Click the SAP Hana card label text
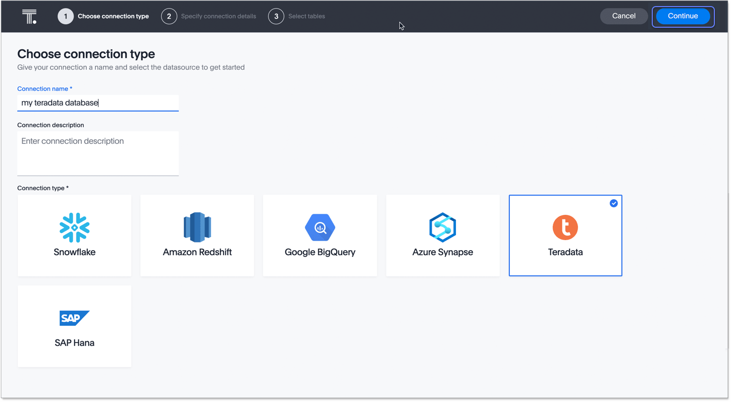The width and height of the screenshot is (731, 402). pyautogui.click(x=75, y=343)
